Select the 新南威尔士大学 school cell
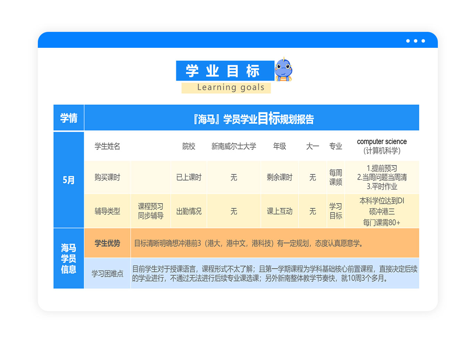This screenshot has height=343, width=475. click(x=234, y=146)
